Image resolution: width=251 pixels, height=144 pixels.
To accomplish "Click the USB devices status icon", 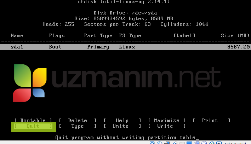I will click(175, 143).
